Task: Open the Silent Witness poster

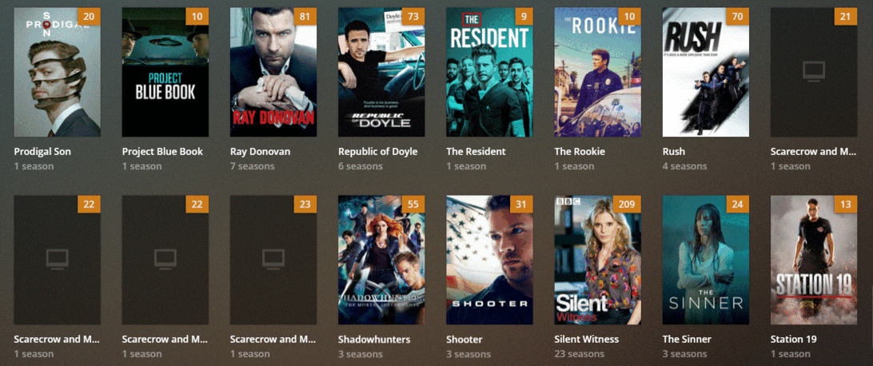Action: click(597, 260)
